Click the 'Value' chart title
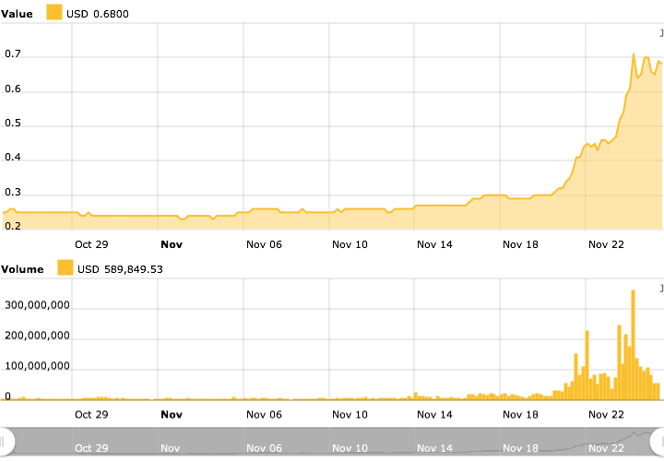 (17, 14)
